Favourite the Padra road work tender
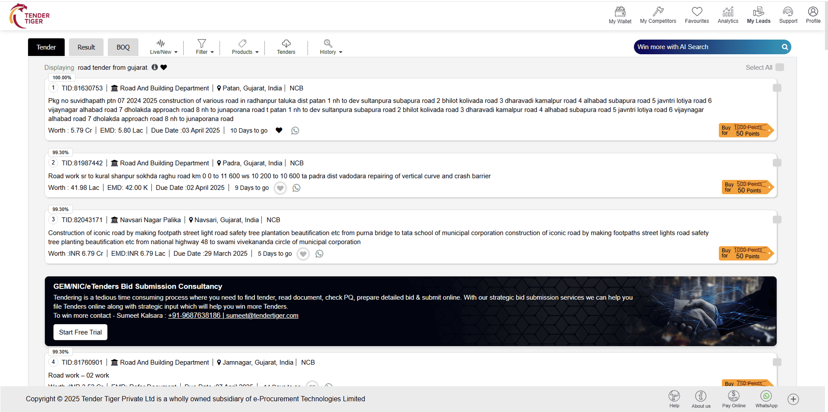828x412 pixels. pyautogui.click(x=280, y=188)
